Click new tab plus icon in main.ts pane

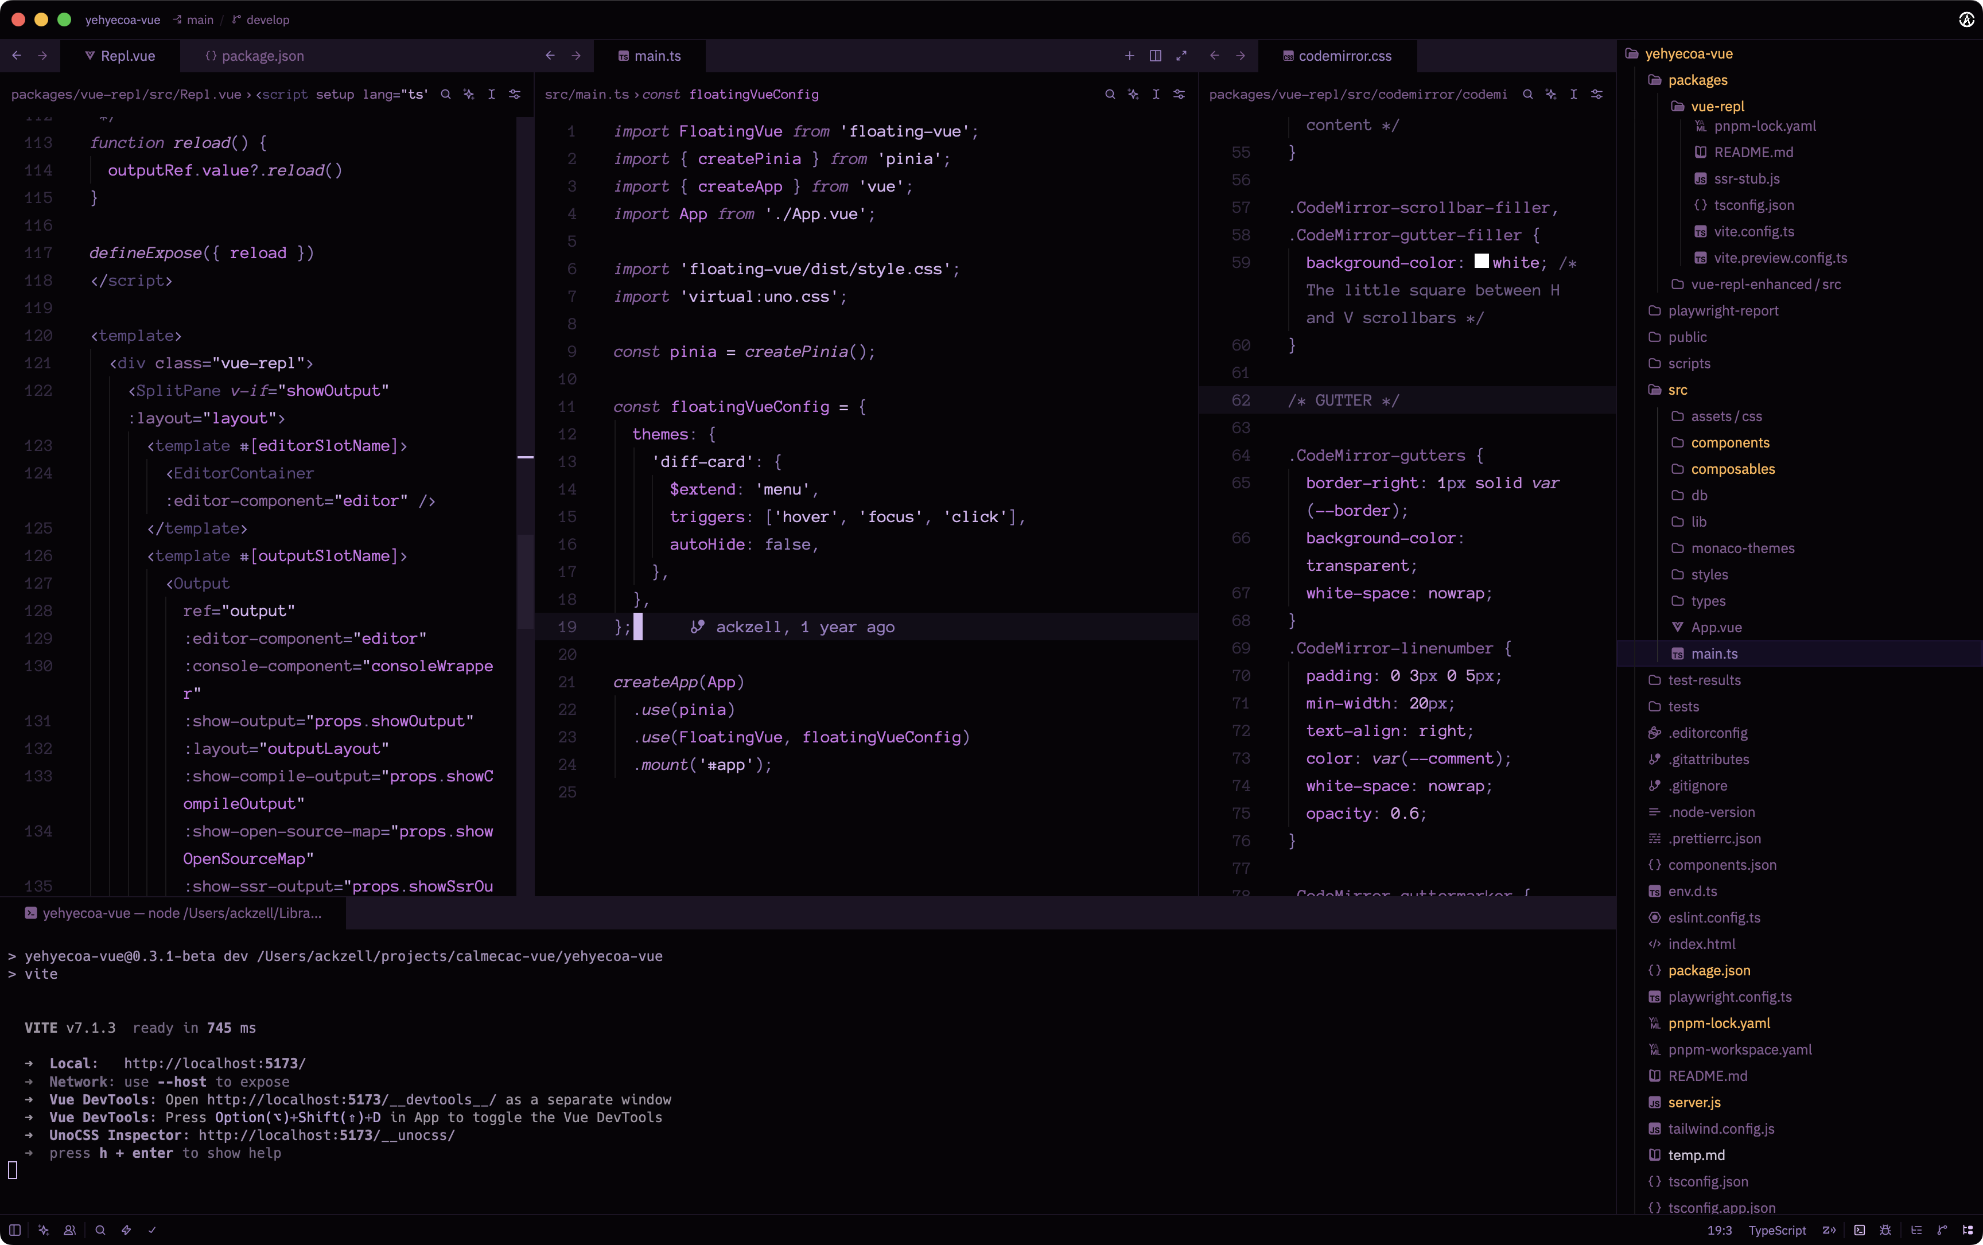point(1130,55)
